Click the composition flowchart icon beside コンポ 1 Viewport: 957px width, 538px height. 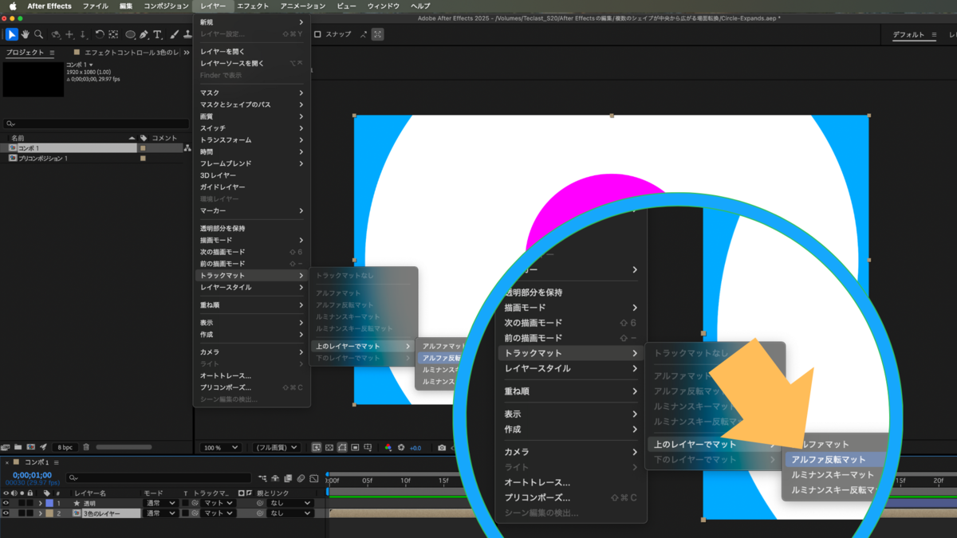click(187, 148)
